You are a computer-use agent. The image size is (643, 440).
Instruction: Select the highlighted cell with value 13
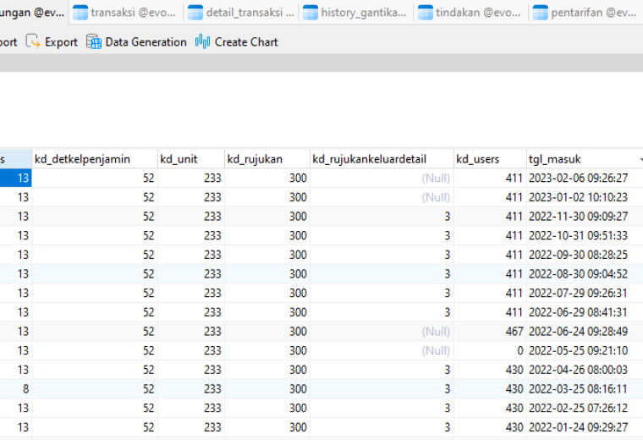15,178
